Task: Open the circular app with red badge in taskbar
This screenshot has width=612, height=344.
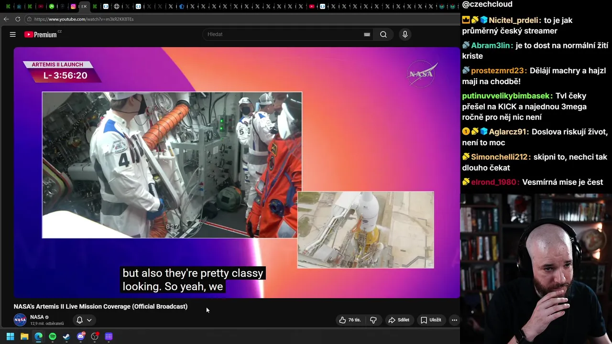Action: tap(95, 336)
